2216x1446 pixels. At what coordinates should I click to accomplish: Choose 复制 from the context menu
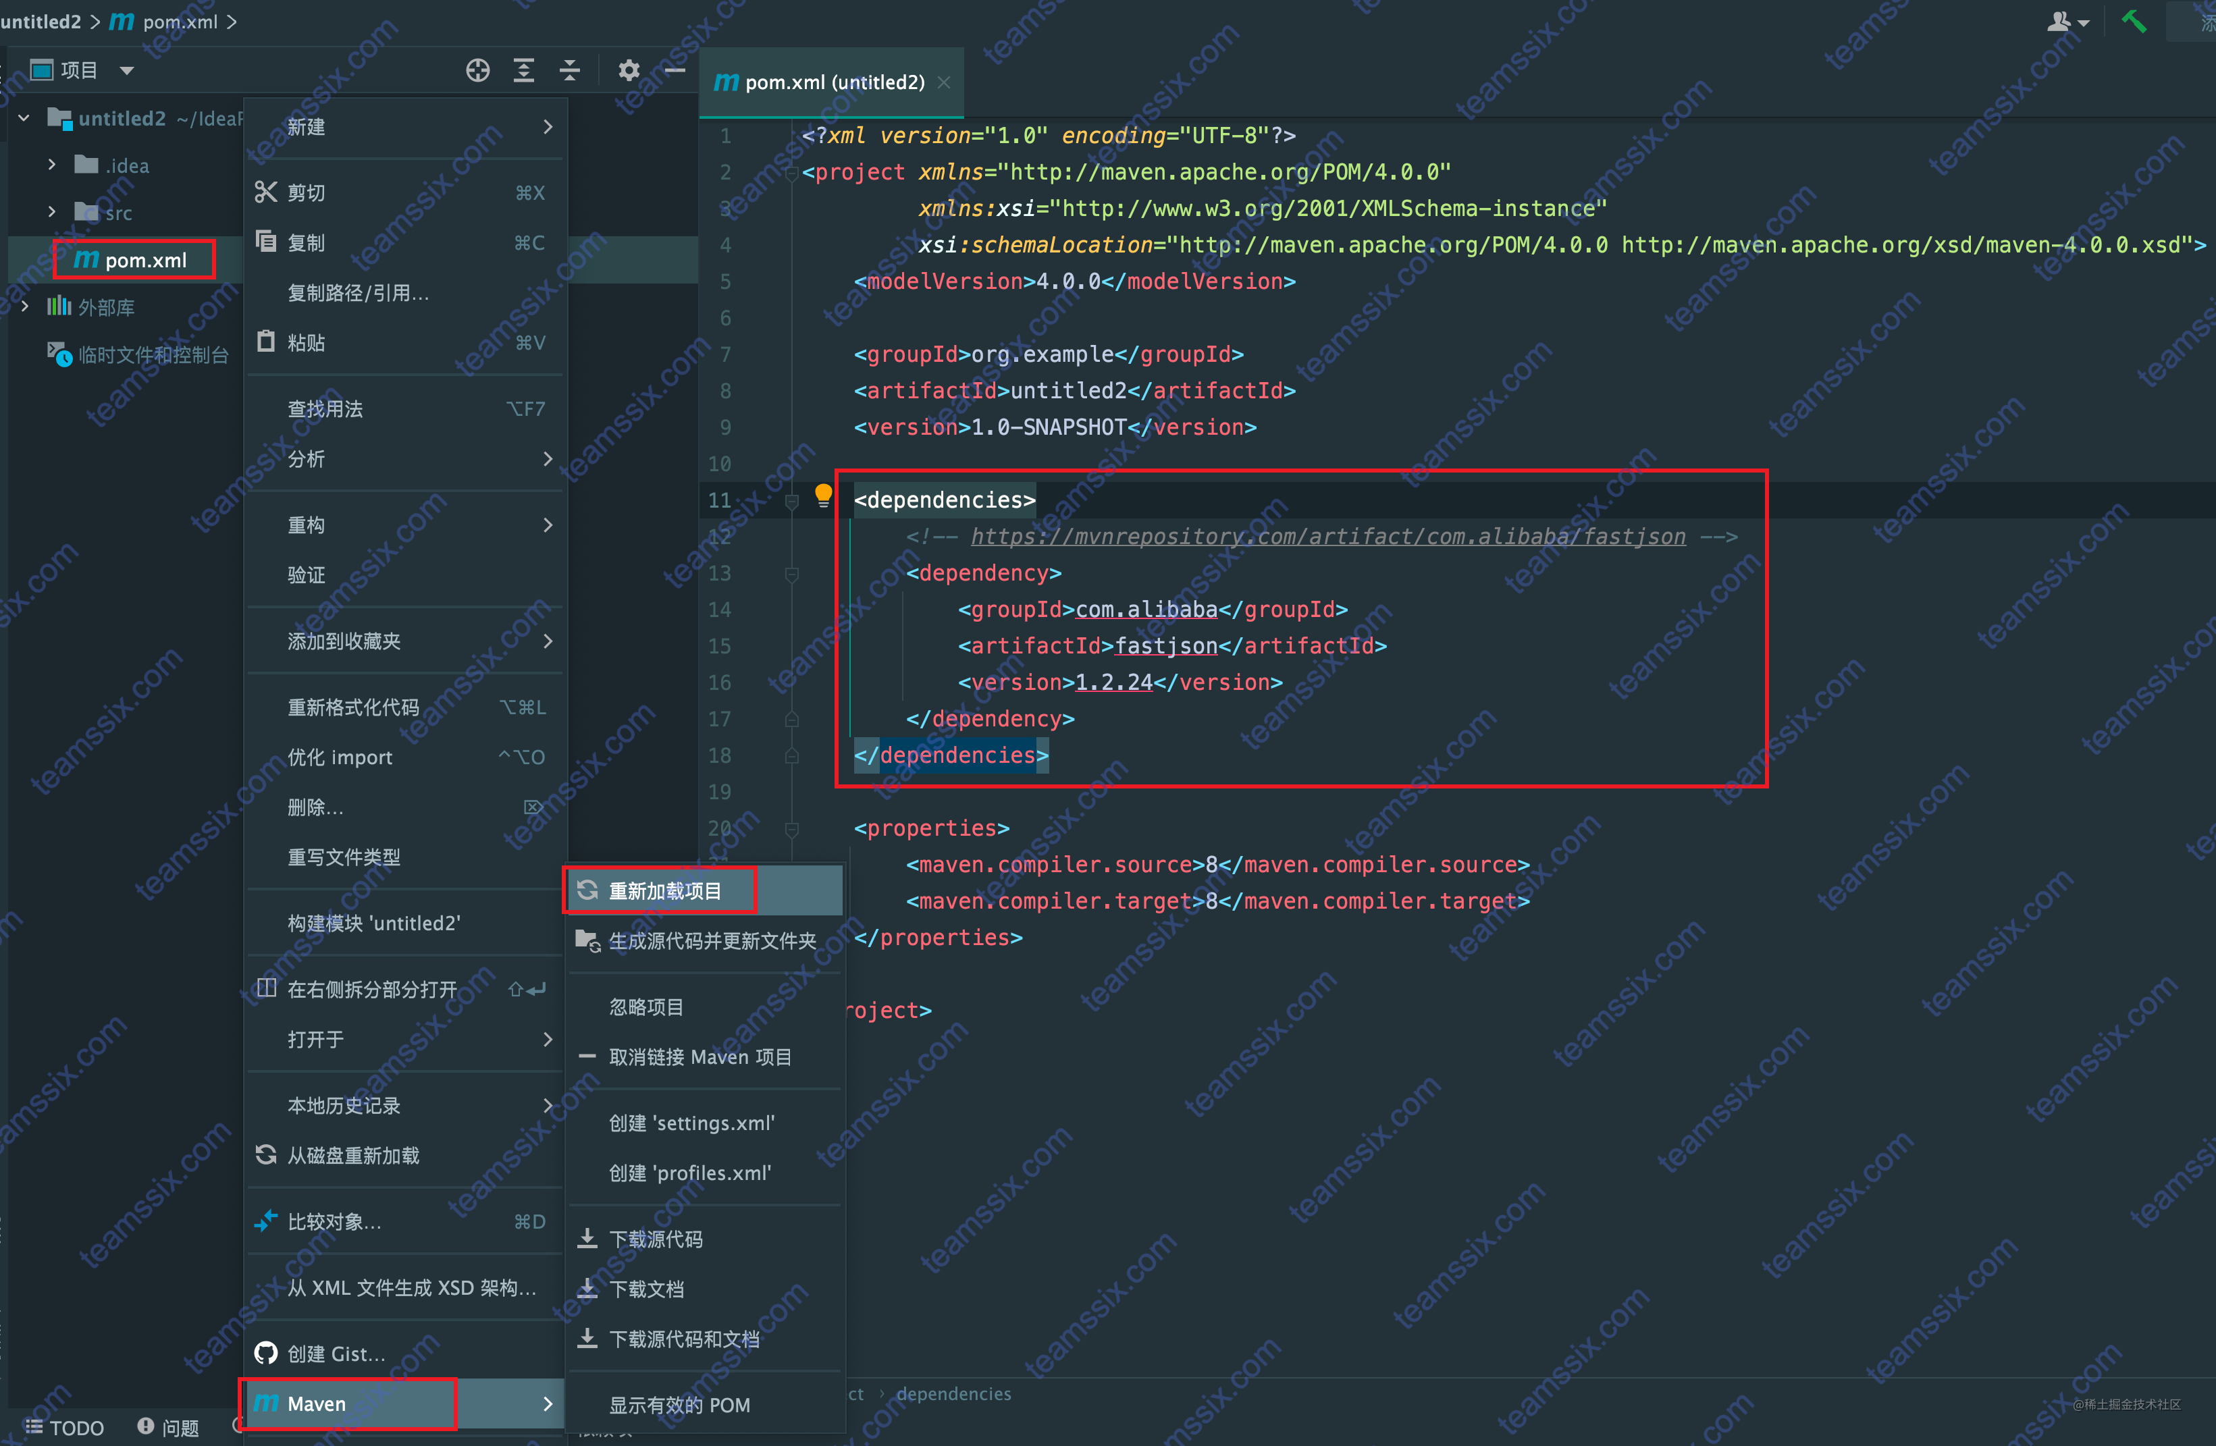tap(406, 243)
